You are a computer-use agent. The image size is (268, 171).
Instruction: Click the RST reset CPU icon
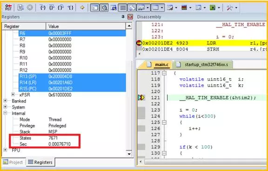coord(8,7)
